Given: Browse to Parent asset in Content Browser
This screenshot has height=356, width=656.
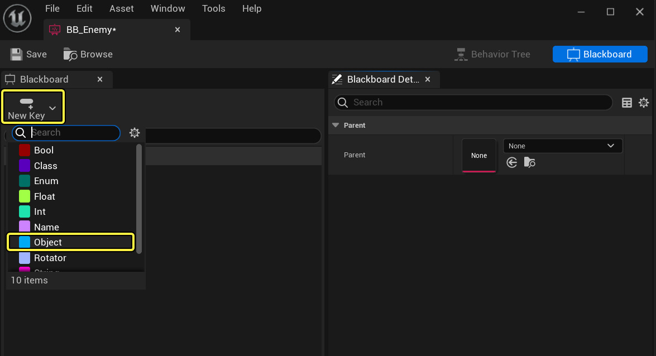Looking at the screenshot, I should (x=530, y=162).
